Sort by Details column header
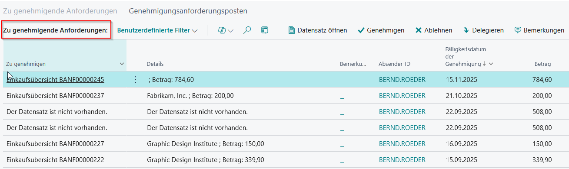This screenshot has height=169, width=569. coord(155,64)
